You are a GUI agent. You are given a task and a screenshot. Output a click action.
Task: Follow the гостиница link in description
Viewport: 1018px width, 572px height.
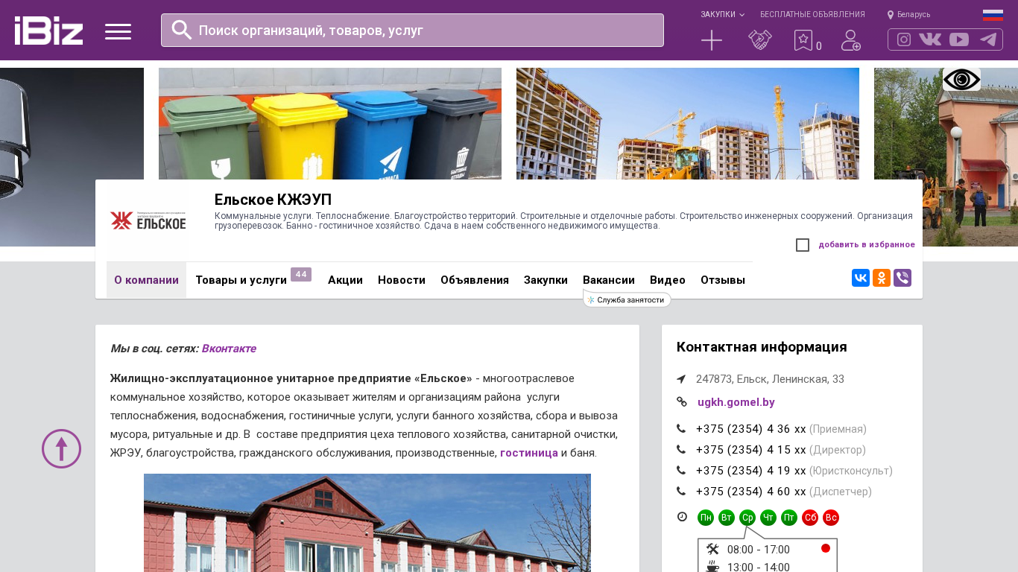coord(529,453)
